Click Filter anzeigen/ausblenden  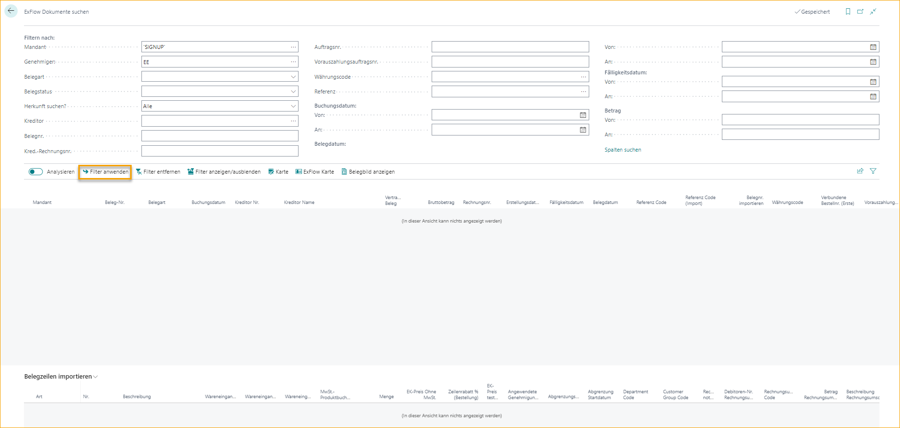coord(224,172)
